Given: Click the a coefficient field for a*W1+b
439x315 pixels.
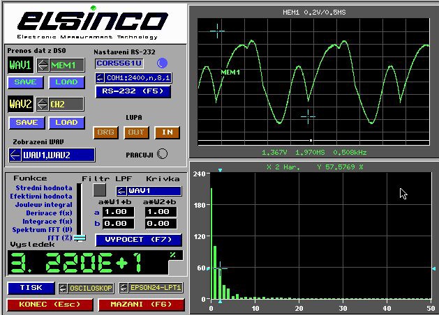Looking at the screenshot, I should (x=119, y=212).
